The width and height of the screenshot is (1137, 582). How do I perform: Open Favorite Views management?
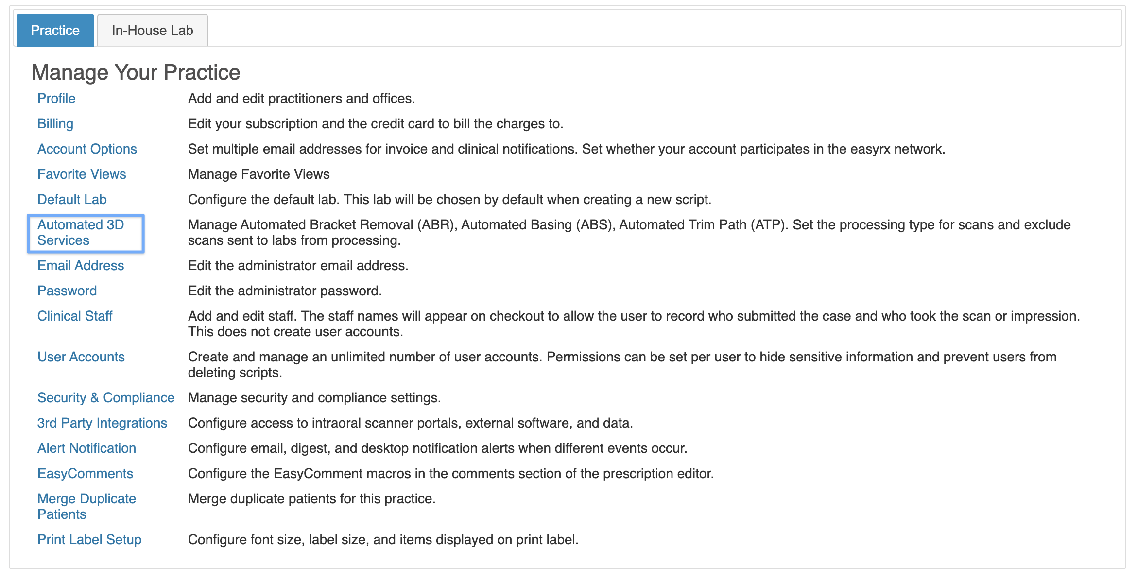pos(82,174)
